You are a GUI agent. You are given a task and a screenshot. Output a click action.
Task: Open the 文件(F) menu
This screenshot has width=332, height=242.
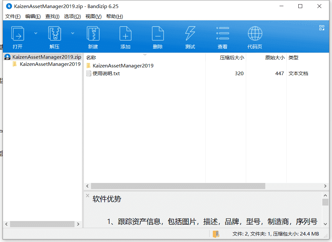13,16
